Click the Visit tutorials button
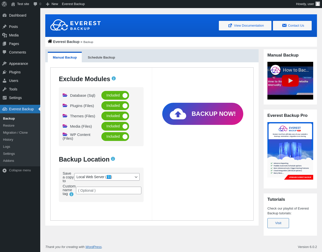 click(x=278, y=223)
